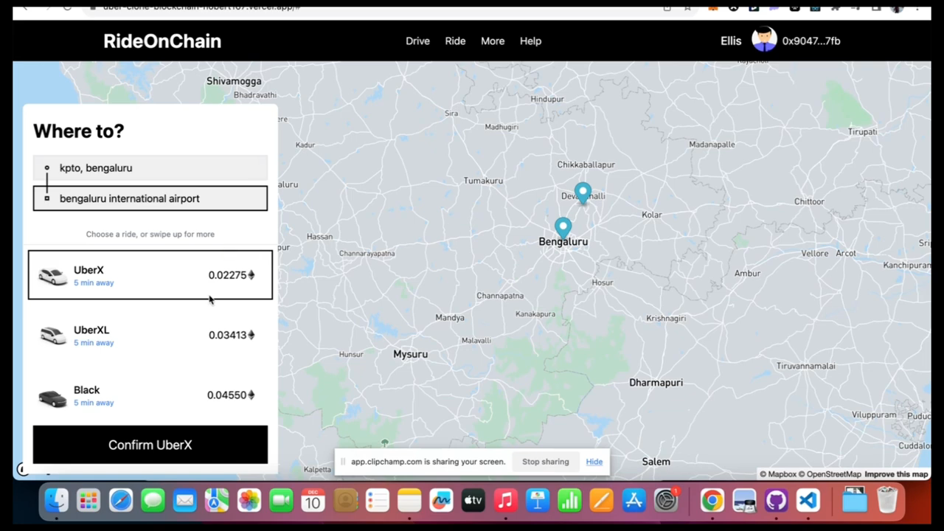Click the Black price 0.04550

click(x=226, y=395)
